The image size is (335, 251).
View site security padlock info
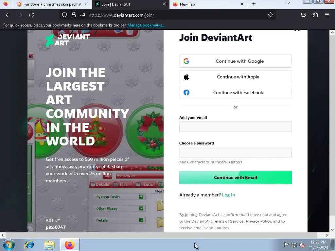point(74,15)
